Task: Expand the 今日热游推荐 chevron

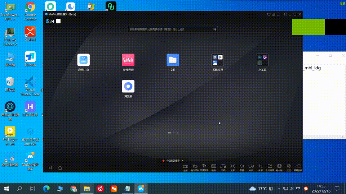Action: [x=182, y=161]
